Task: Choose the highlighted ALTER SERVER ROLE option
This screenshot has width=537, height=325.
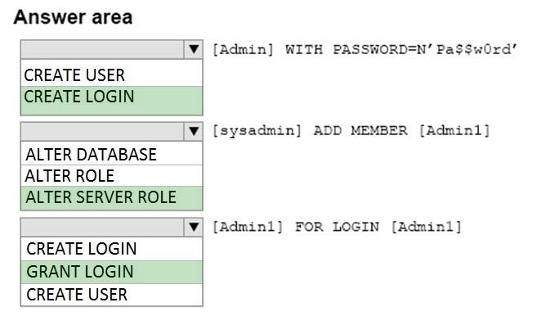Action: click(112, 198)
